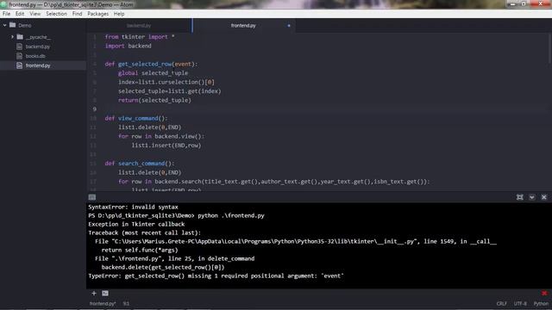552x310 pixels.
Task: Click the books.db file icon
Action: [x=19, y=56]
